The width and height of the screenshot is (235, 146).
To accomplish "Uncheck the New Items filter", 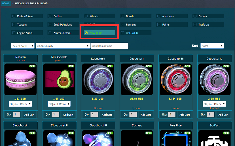I will click(x=86, y=33).
